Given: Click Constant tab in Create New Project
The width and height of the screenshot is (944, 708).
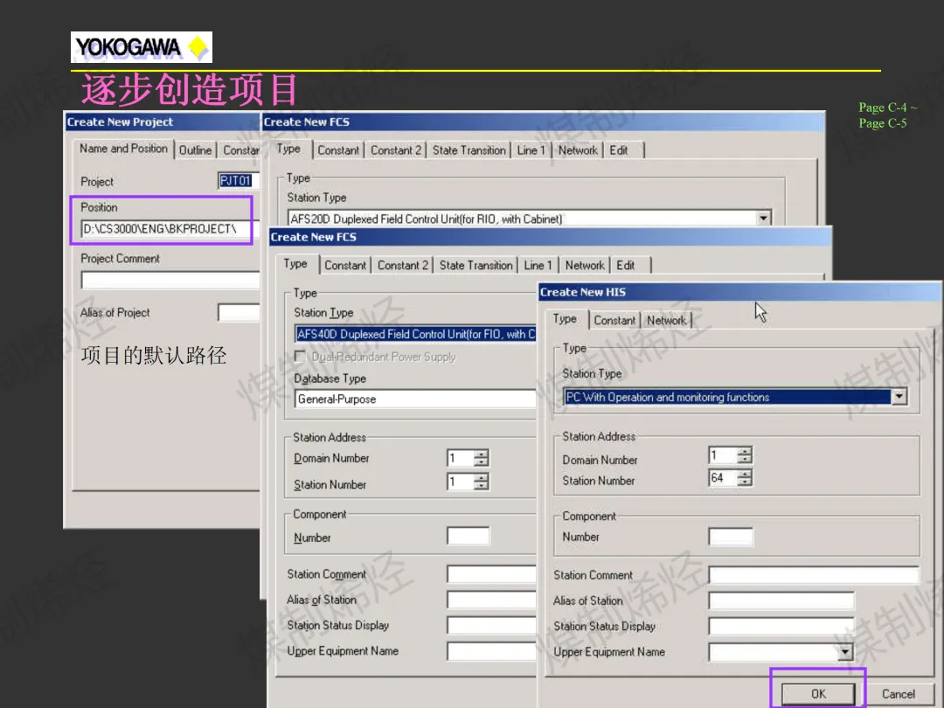Looking at the screenshot, I should pyautogui.click(x=240, y=150).
